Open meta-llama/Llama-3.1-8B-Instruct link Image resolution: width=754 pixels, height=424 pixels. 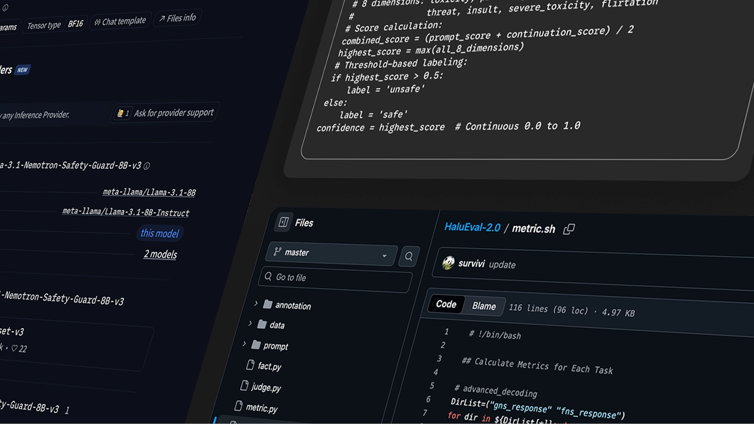coord(126,212)
